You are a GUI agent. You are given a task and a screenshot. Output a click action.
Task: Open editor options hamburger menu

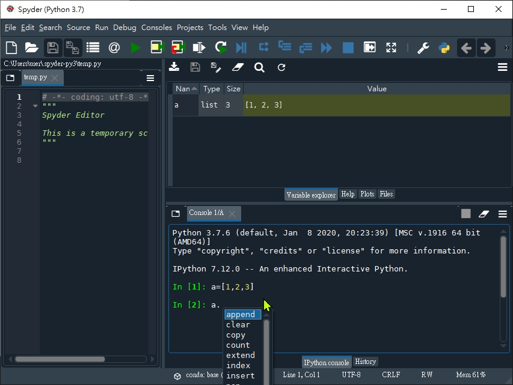(150, 78)
